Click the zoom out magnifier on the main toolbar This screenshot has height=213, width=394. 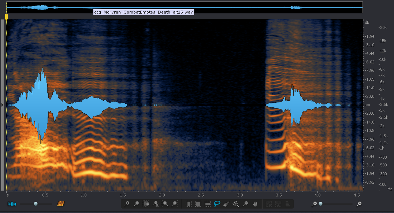click(x=137, y=204)
